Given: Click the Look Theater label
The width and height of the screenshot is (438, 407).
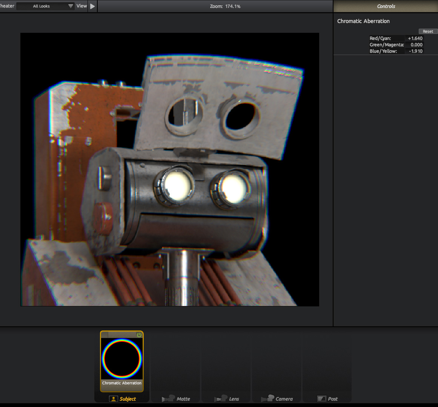Looking at the screenshot, I should 7,6.
